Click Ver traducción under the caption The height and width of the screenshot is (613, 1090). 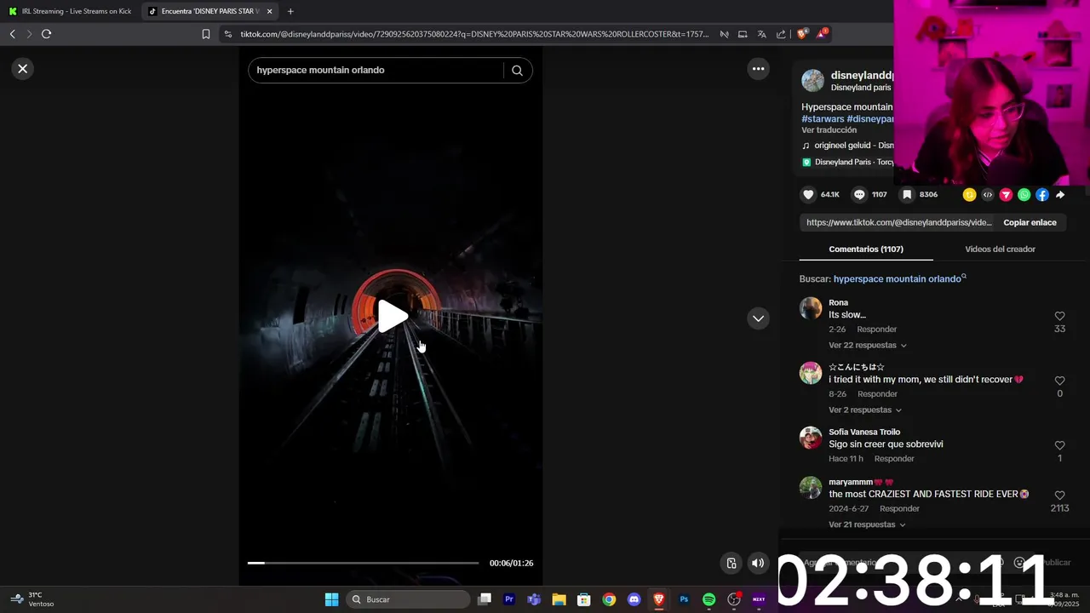829,130
